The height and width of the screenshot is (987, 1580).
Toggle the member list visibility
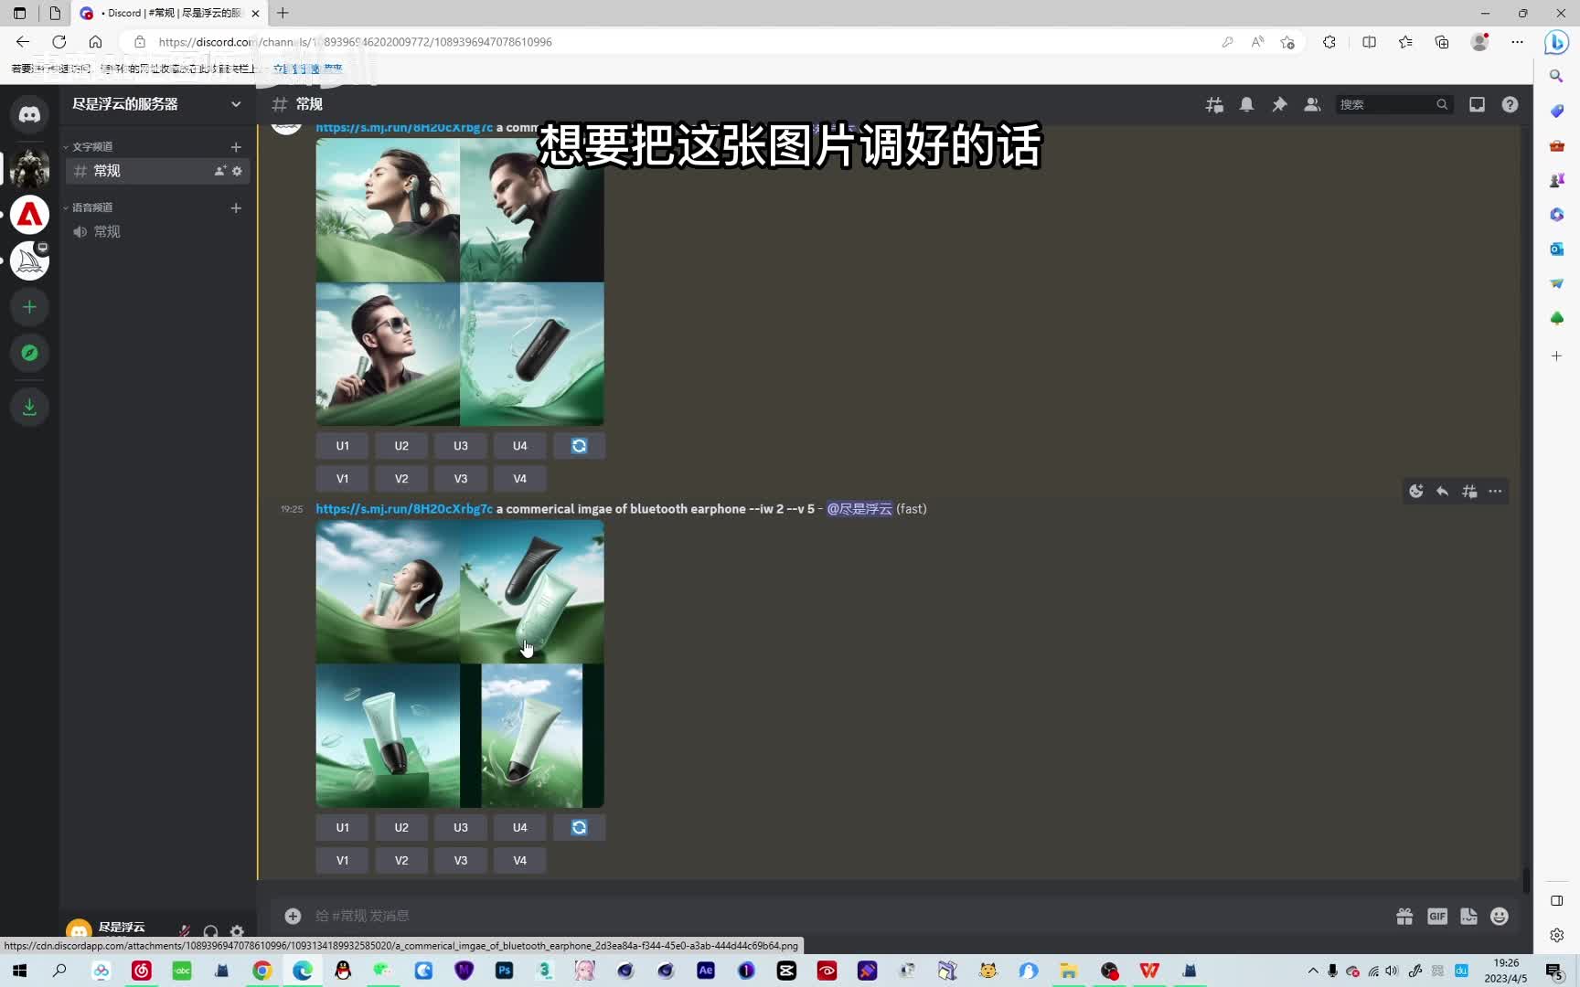click(1312, 104)
